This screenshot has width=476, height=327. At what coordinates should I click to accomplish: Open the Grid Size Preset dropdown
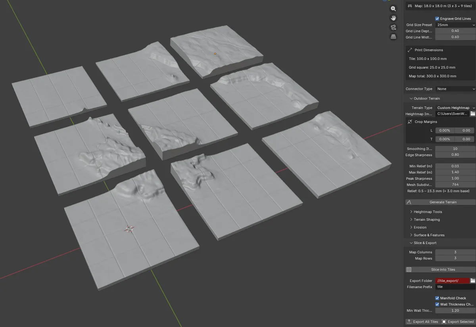pyautogui.click(x=455, y=25)
